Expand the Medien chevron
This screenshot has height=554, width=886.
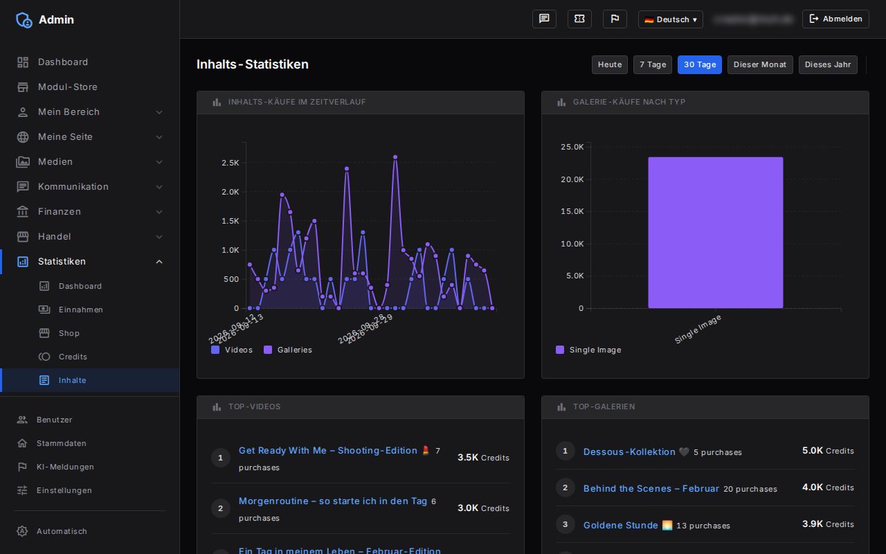click(159, 162)
